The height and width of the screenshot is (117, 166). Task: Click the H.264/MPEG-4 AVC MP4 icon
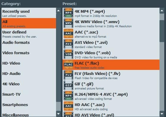(68, 96)
